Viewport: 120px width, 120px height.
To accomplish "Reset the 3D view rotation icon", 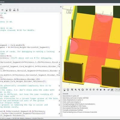I will tap(82, 90).
